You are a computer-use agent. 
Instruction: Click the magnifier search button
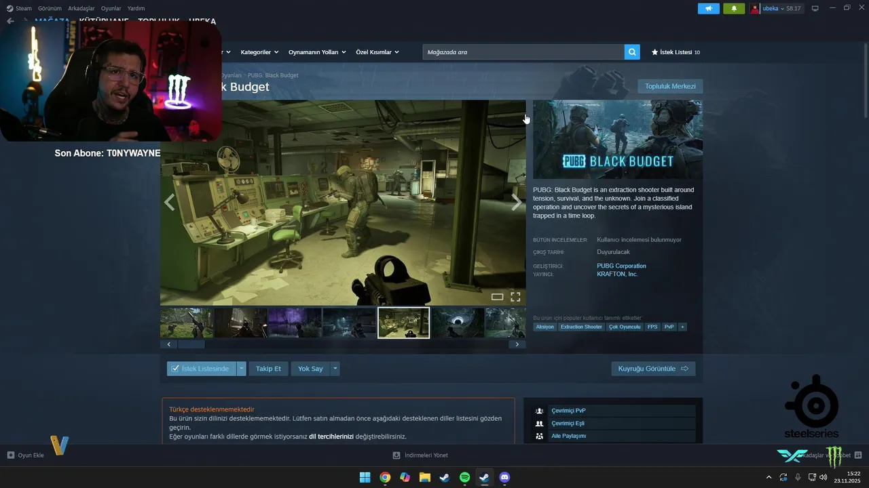[x=632, y=52]
